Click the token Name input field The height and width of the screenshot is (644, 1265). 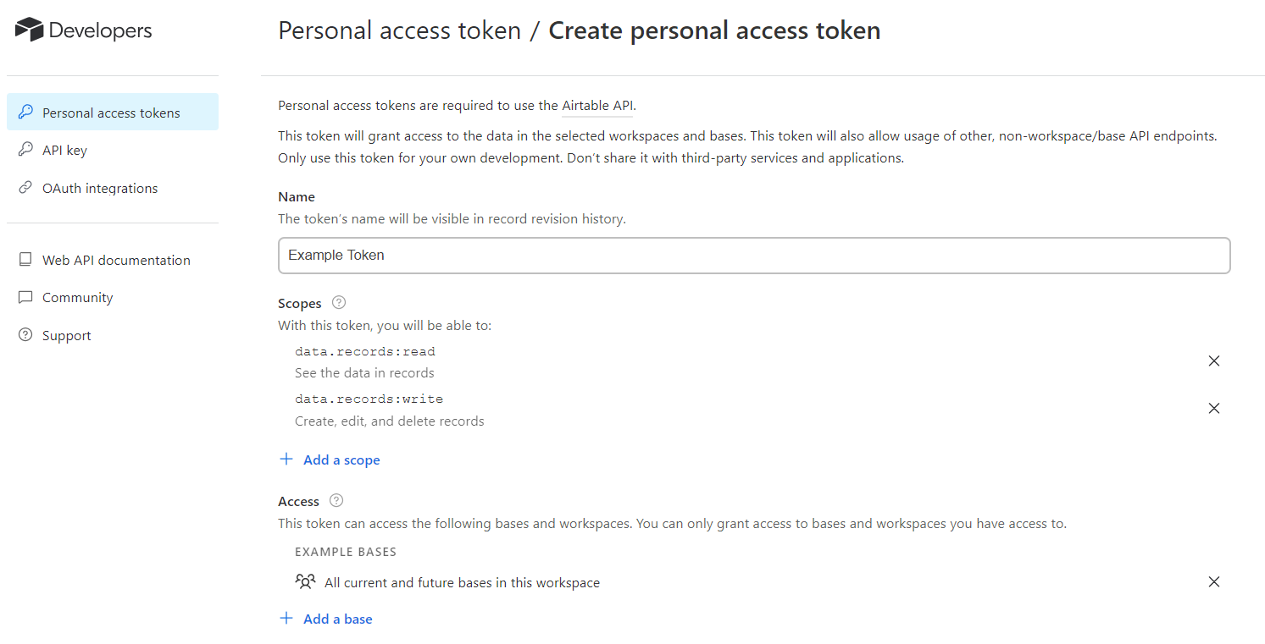click(753, 256)
